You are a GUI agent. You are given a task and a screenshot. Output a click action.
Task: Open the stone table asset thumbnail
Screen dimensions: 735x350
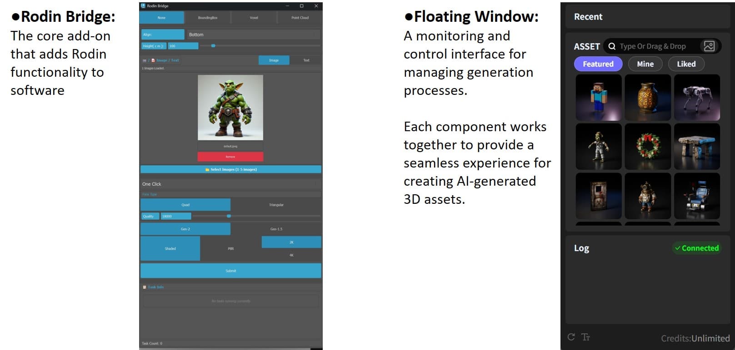[697, 147]
